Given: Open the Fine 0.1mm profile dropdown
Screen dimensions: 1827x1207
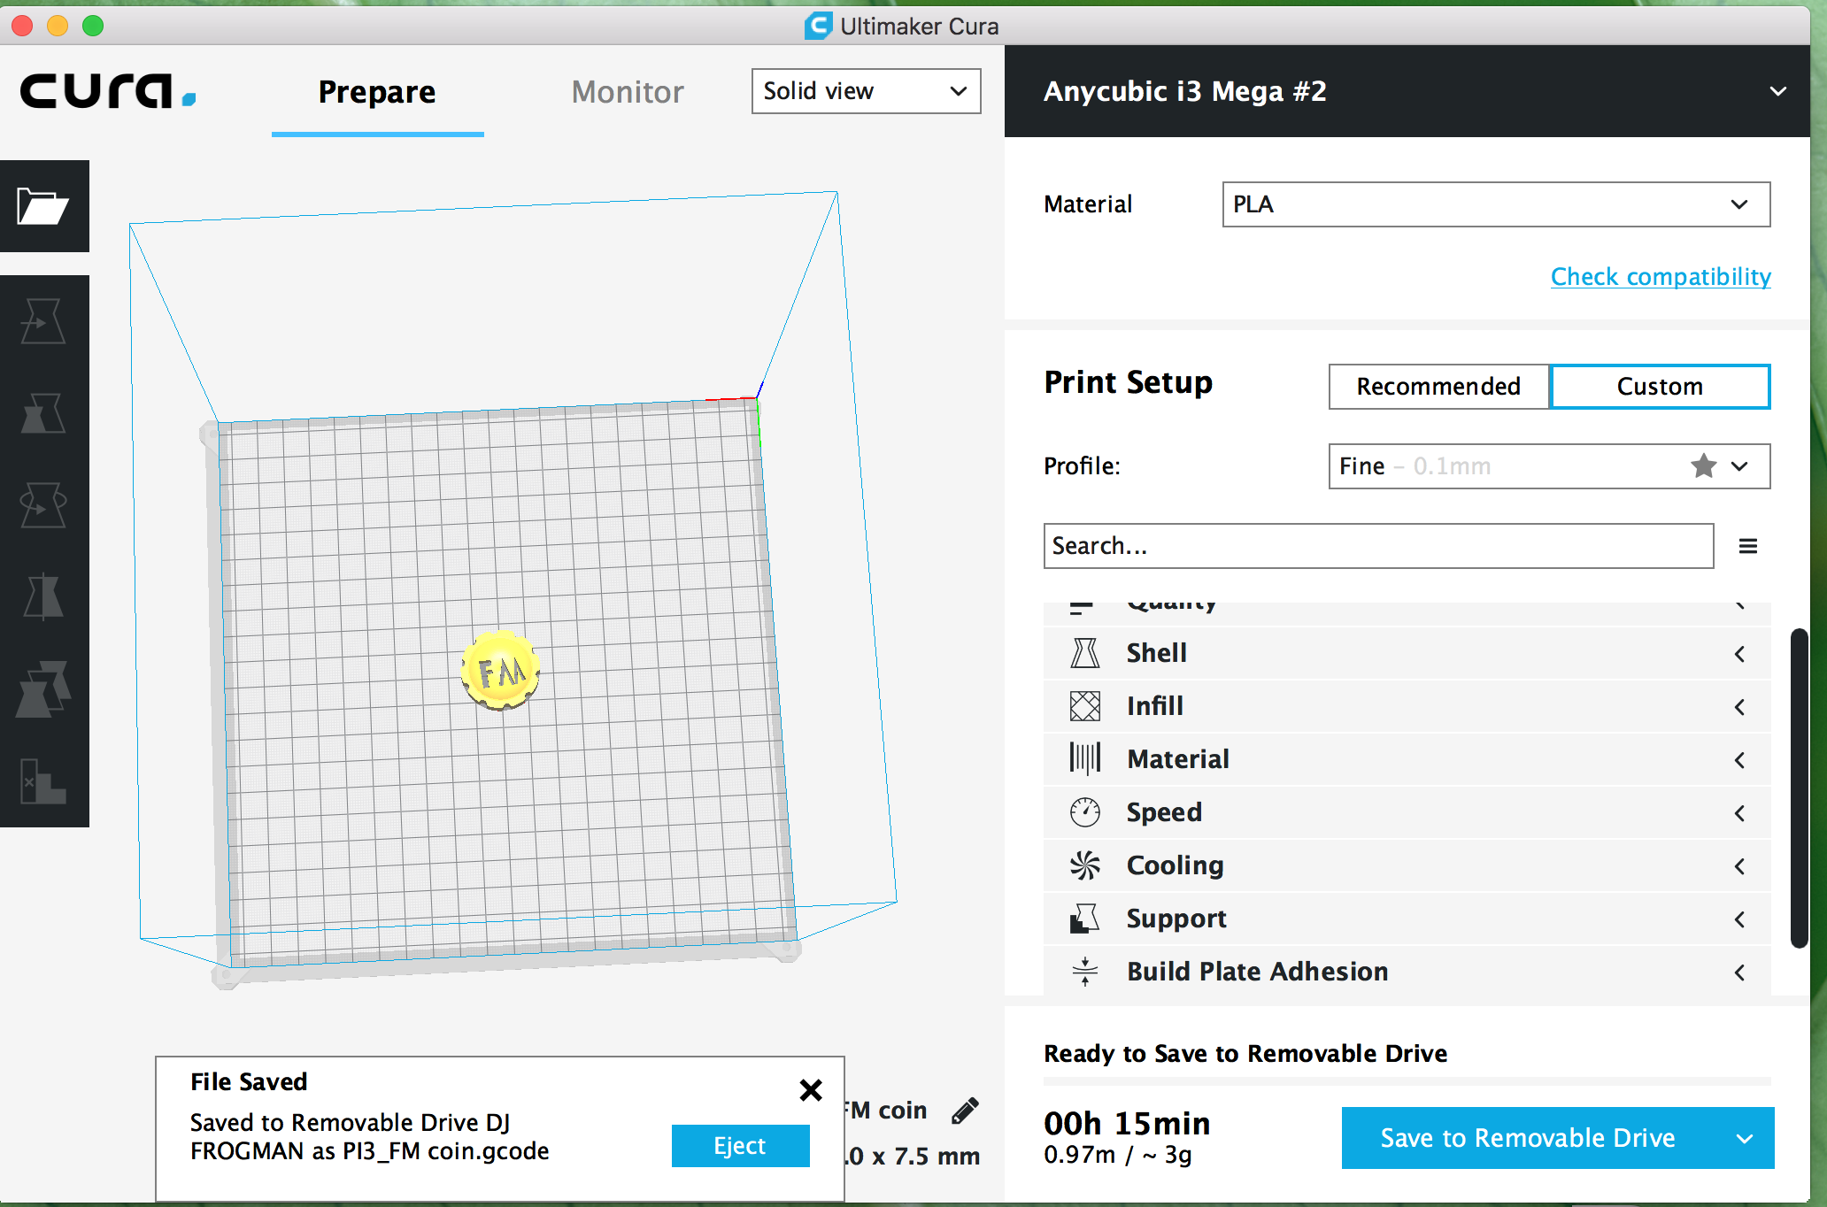Looking at the screenshot, I should tap(1550, 466).
